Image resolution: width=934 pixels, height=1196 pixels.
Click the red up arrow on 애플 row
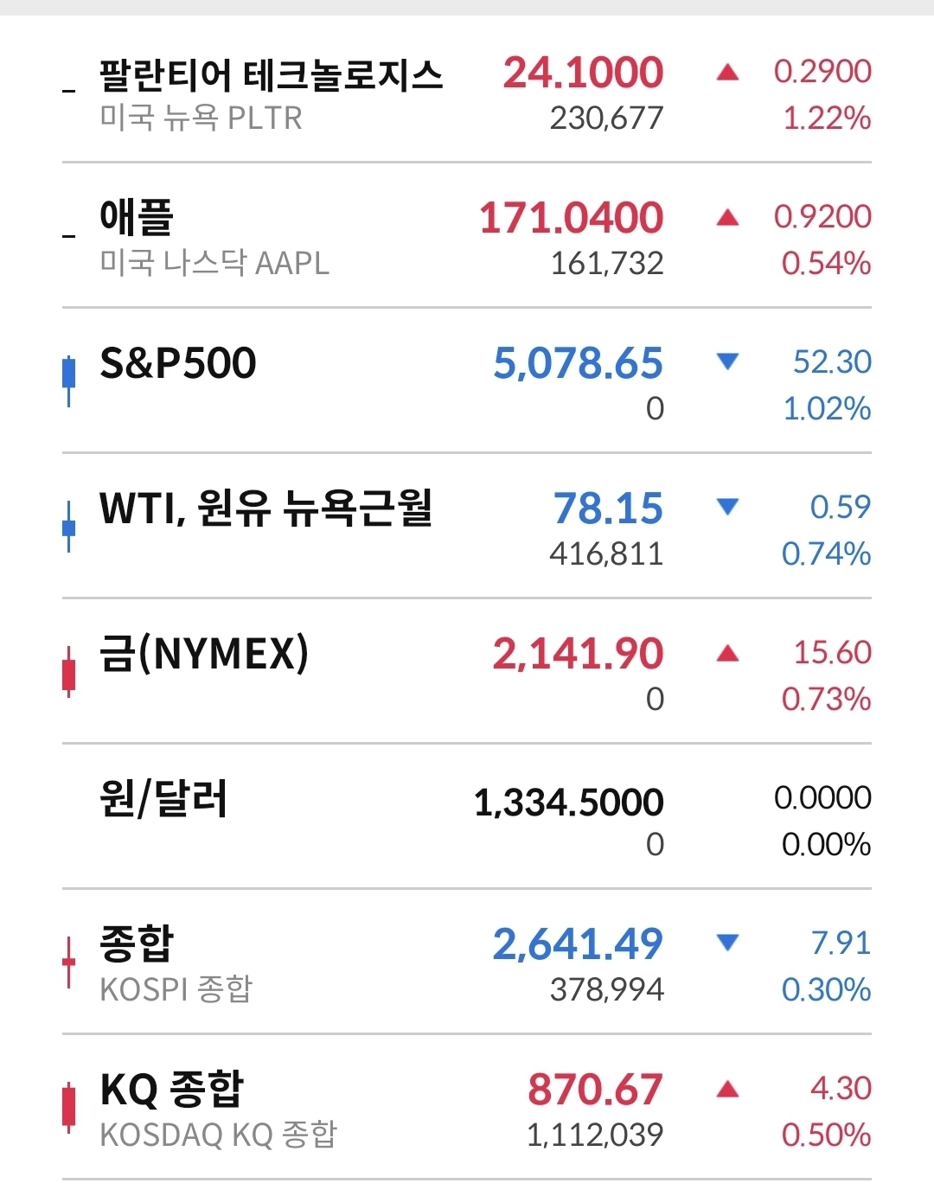pyautogui.click(x=728, y=217)
